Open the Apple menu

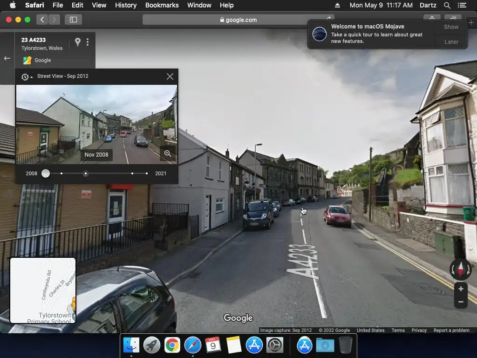(x=13, y=5)
